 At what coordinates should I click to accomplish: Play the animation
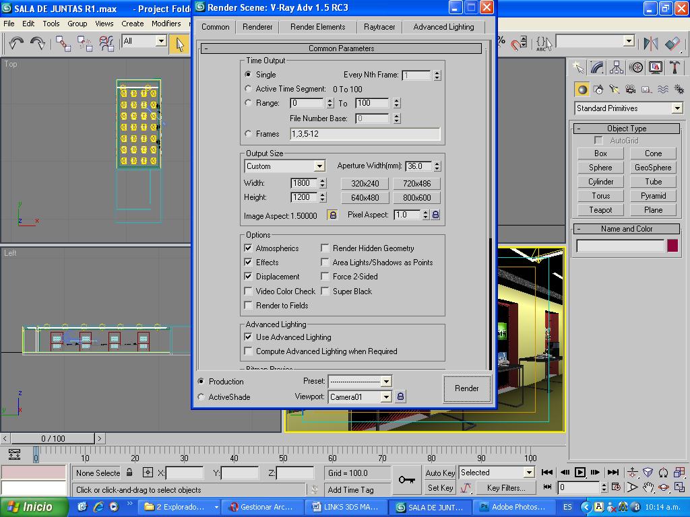(580, 472)
